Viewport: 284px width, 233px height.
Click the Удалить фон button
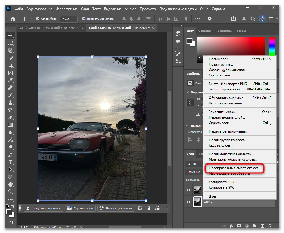coord(80,208)
